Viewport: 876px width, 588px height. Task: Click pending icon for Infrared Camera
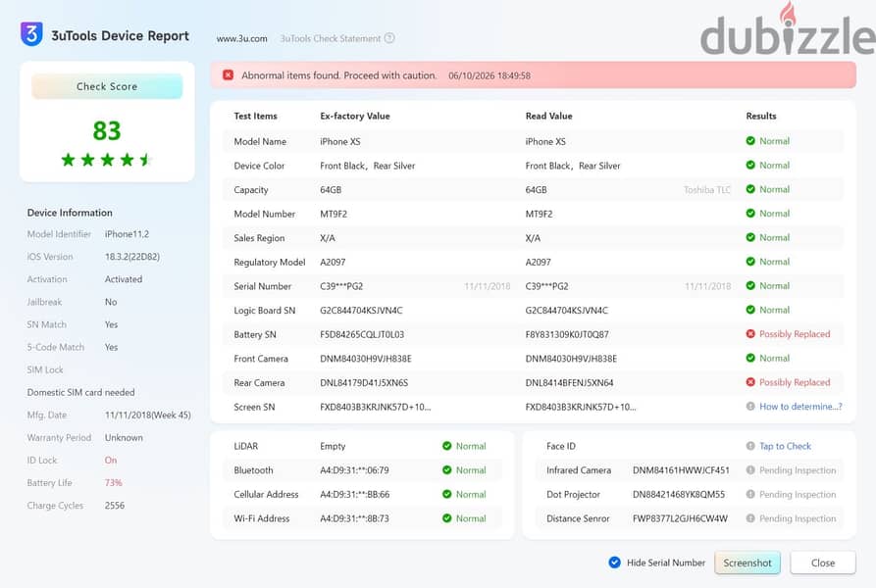750,469
